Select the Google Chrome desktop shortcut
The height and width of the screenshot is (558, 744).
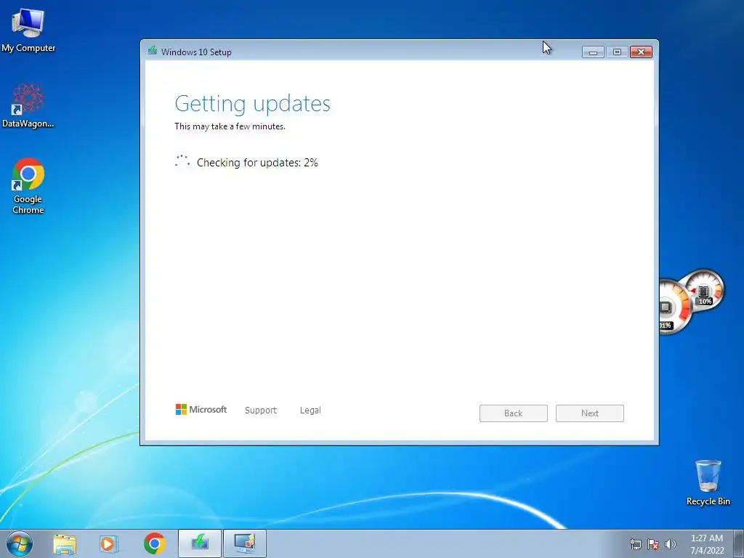(x=28, y=186)
